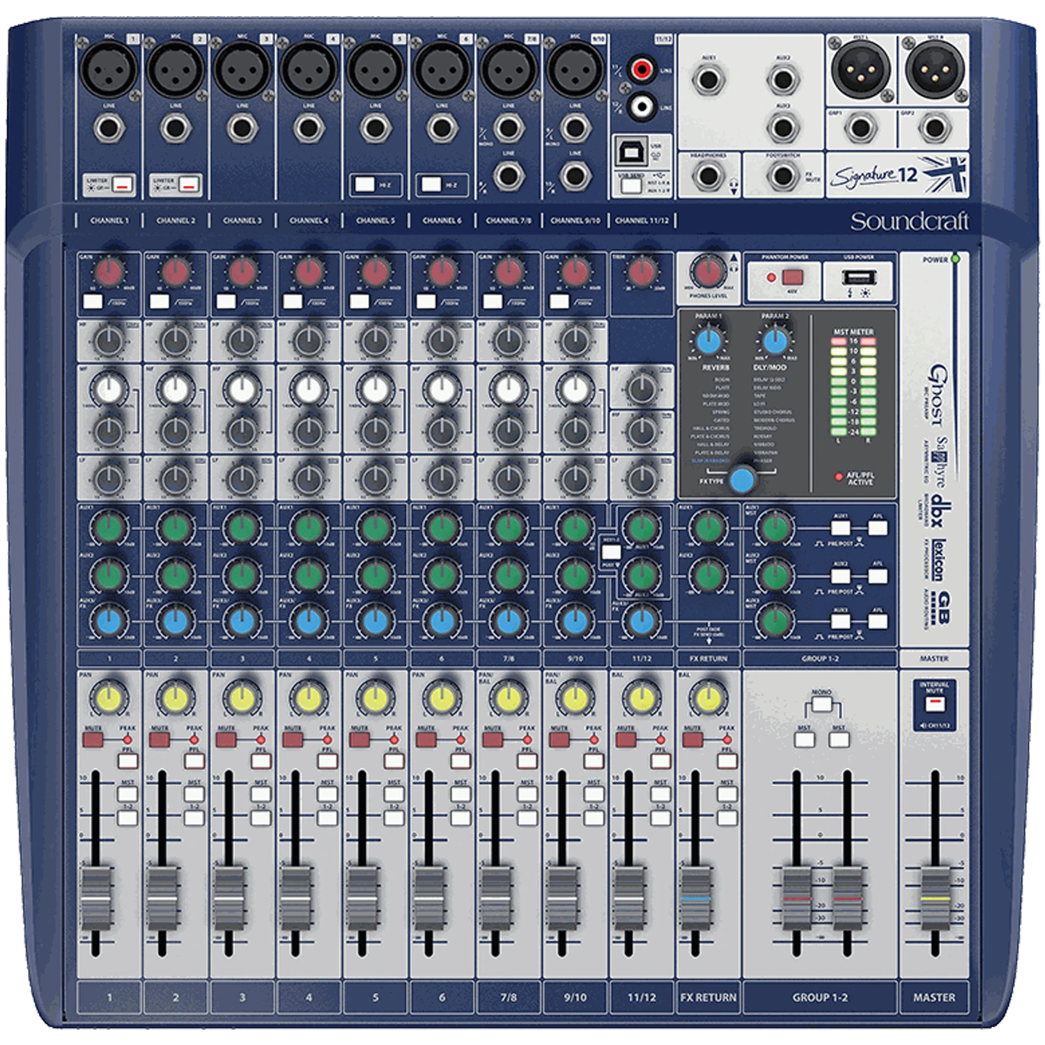1045x1045 pixels.
Task: Click the USB power port
Action: coord(858,277)
